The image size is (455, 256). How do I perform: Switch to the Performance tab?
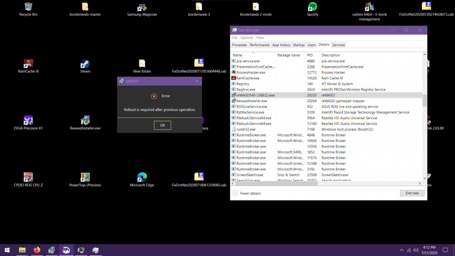259,45
